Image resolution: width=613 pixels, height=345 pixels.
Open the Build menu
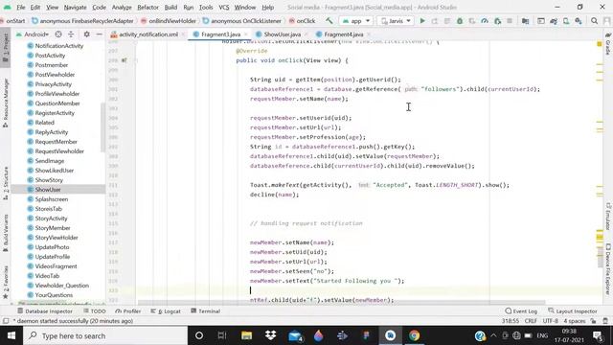point(170,7)
